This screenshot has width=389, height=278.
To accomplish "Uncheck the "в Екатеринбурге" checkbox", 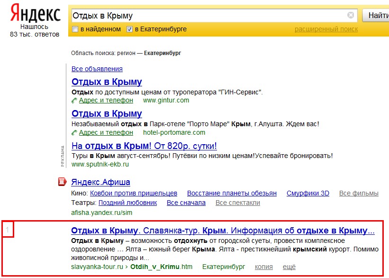I will (129, 29).
